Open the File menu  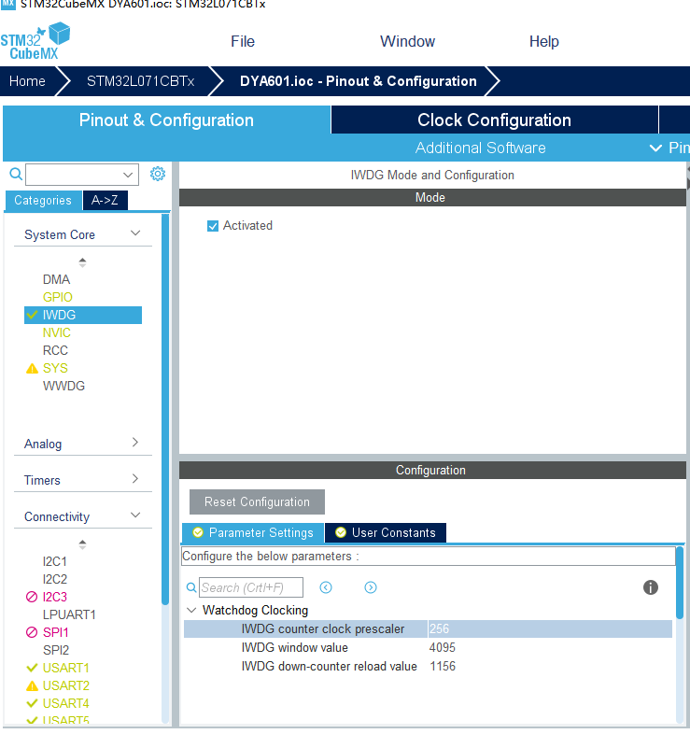tap(243, 42)
